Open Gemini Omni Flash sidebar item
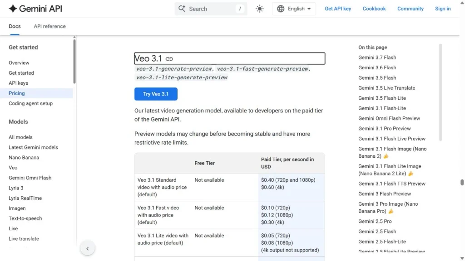Screen dimensions: 465x261 (30, 178)
